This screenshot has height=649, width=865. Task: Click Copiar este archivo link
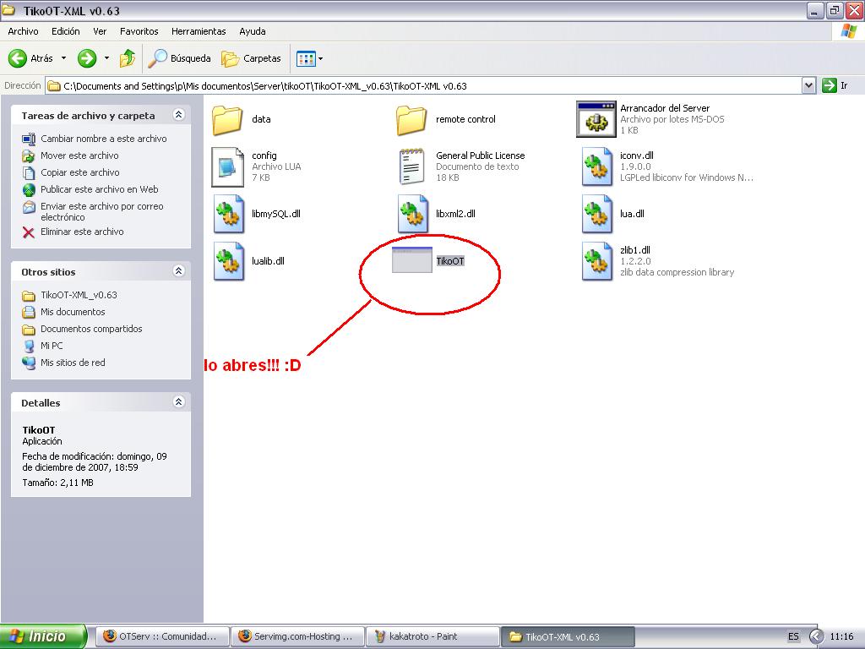coord(71,172)
